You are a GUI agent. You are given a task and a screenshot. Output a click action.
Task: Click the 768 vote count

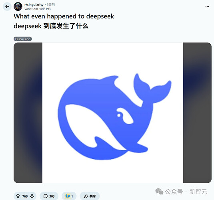coord(25,196)
